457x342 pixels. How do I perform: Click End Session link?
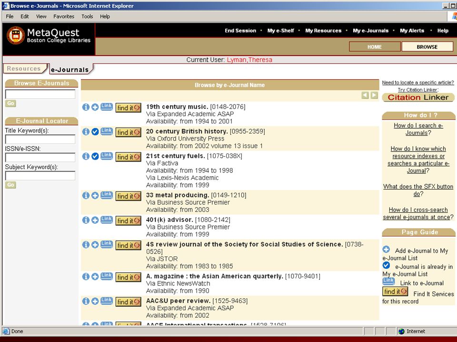pos(240,30)
